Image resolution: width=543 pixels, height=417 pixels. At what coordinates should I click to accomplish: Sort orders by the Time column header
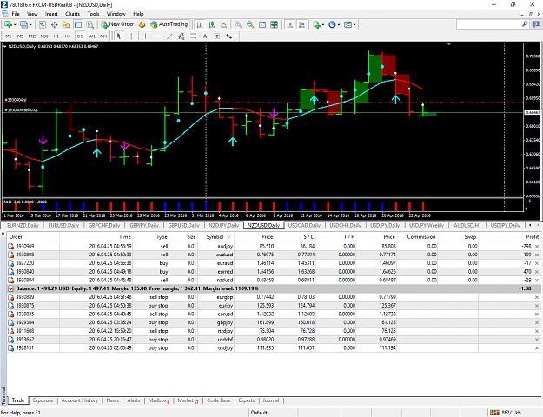[x=125, y=237]
